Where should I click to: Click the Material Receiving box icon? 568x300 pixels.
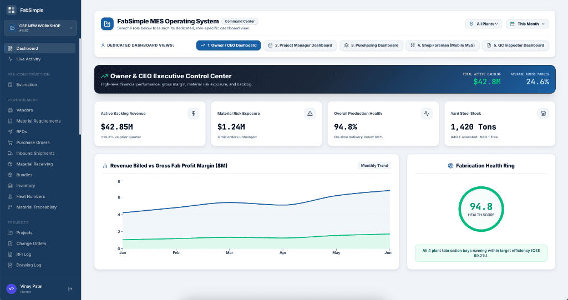click(10, 164)
